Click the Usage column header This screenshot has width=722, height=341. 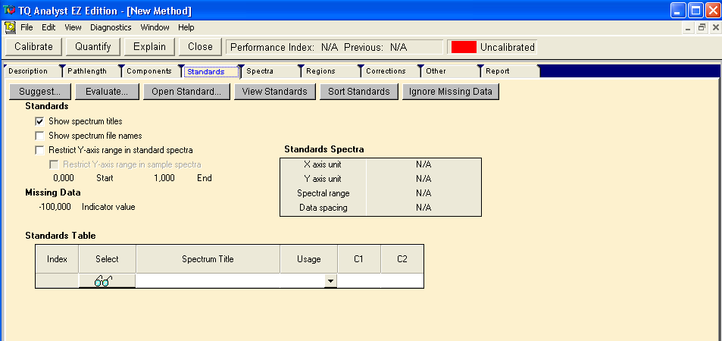(x=308, y=259)
